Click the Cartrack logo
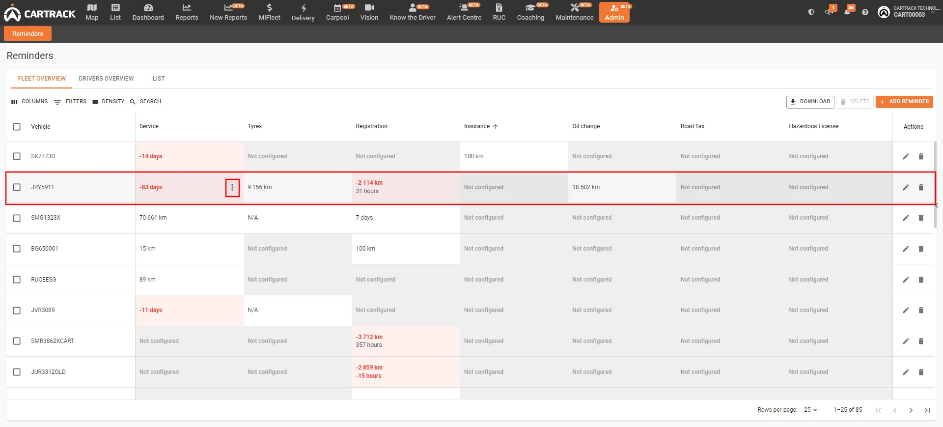This screenshot has width=943, height=427. (x=40, y=14)
